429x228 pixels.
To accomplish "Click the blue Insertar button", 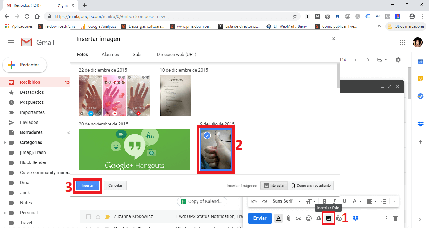I will coord(88,185).
